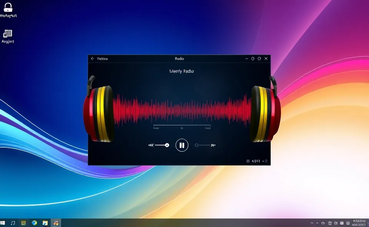Screen dimensions: 369x227
Task: Click the rewind triple-chevron icon
Action: 151,145
